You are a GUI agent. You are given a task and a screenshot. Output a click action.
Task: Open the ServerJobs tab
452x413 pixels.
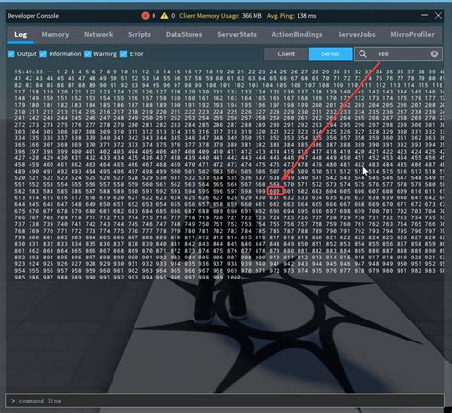click(357, 35)
